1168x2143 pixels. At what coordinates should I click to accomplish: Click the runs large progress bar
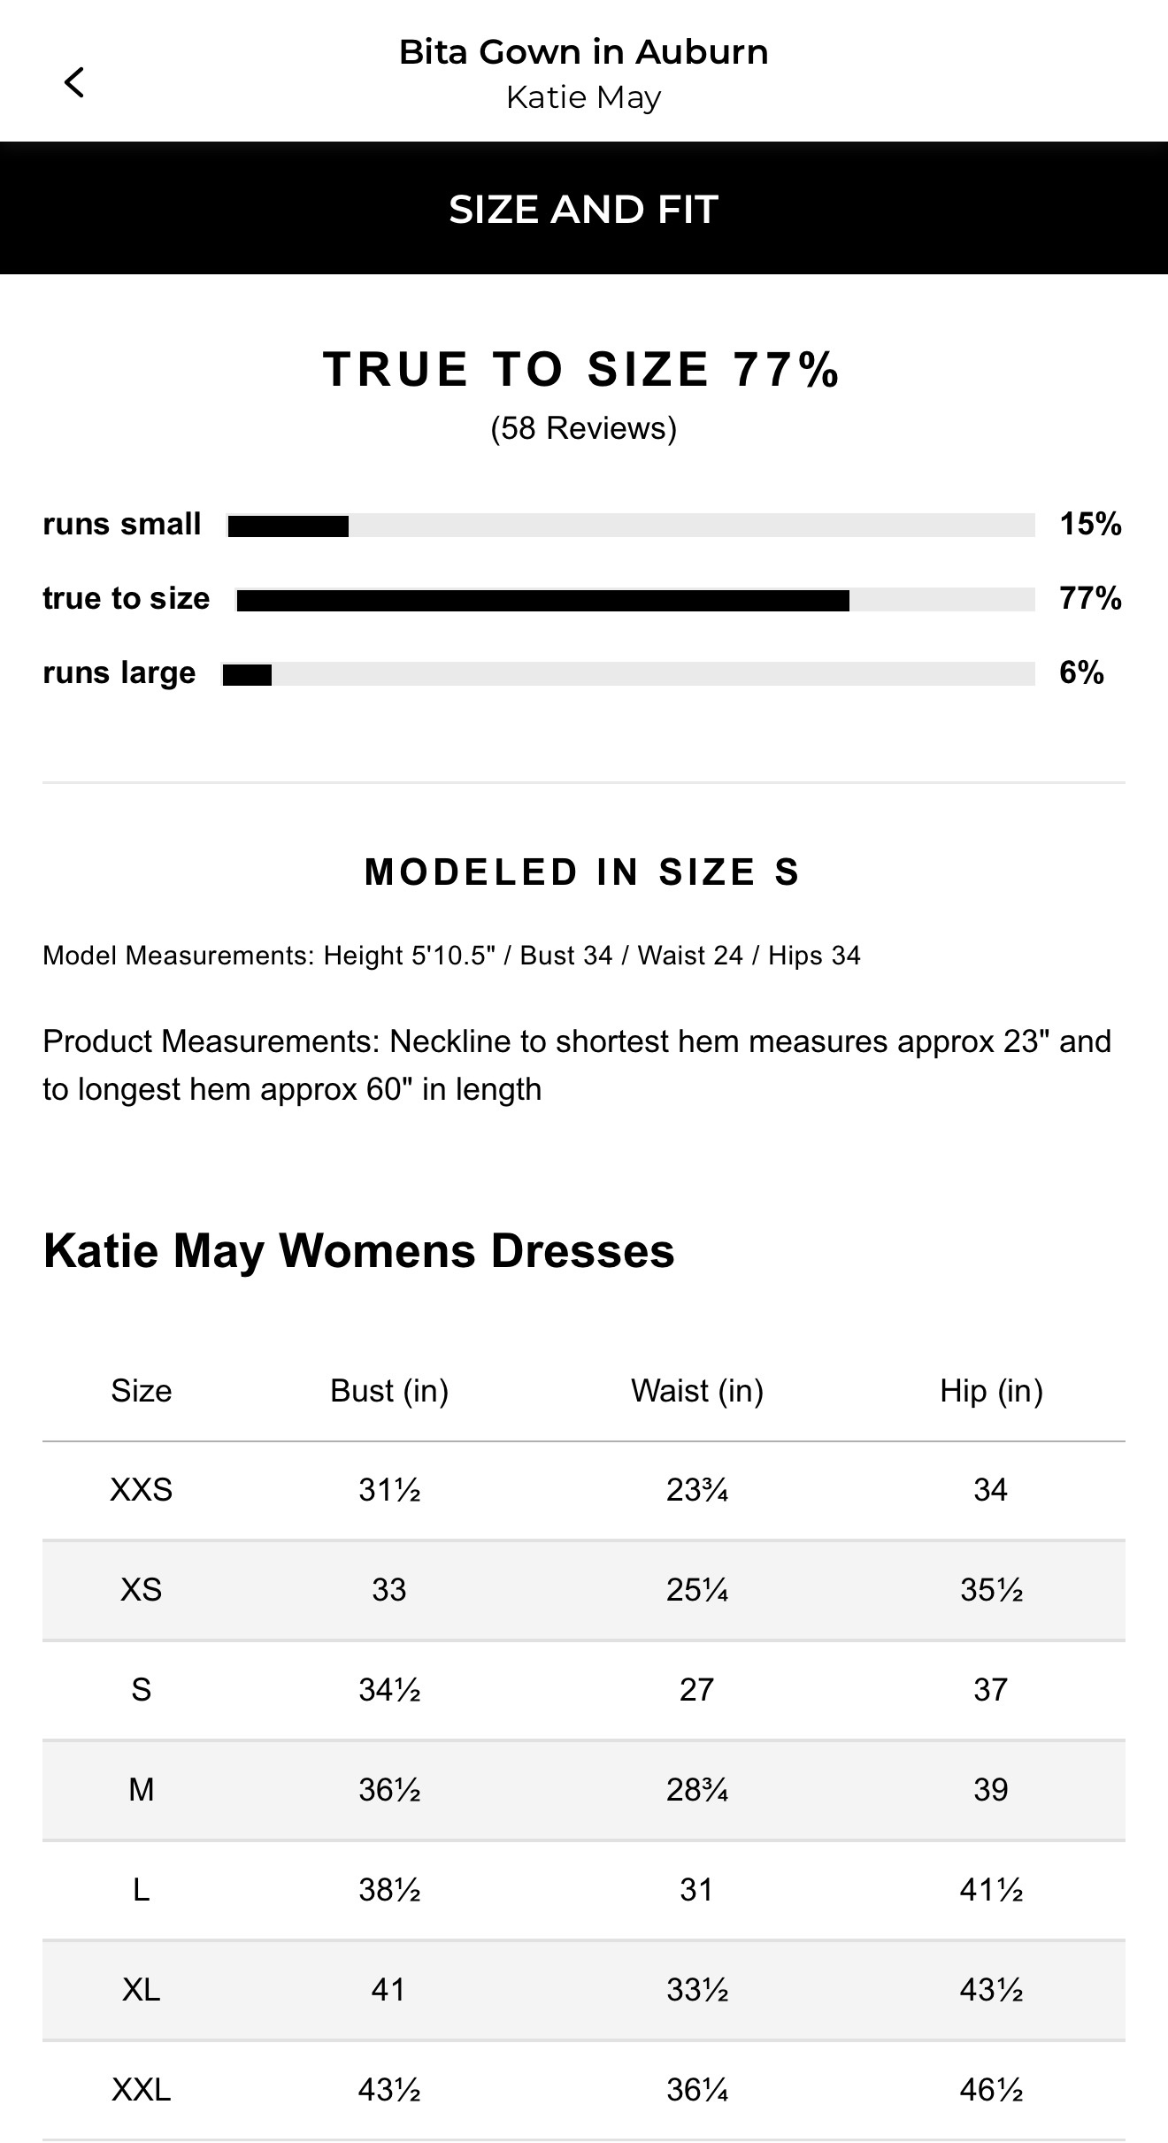point(628,674)
